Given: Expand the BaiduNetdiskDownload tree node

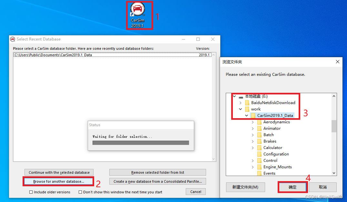Looking at the screenshot, I should [x=241, y=103].
